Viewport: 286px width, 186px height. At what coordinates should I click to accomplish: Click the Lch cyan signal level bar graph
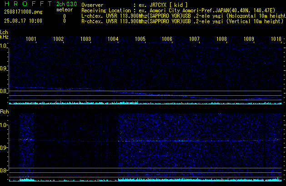(145, 103)
